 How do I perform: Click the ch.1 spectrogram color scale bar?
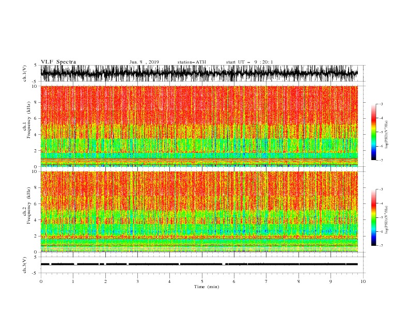[373, 132]
